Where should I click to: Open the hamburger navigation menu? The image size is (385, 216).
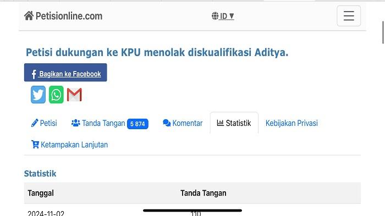click(349, 16)
